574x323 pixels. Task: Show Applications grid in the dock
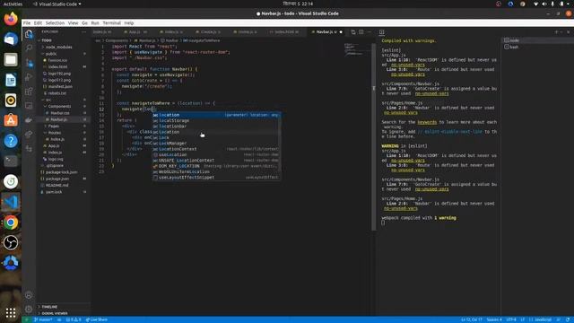click(11, 313)
